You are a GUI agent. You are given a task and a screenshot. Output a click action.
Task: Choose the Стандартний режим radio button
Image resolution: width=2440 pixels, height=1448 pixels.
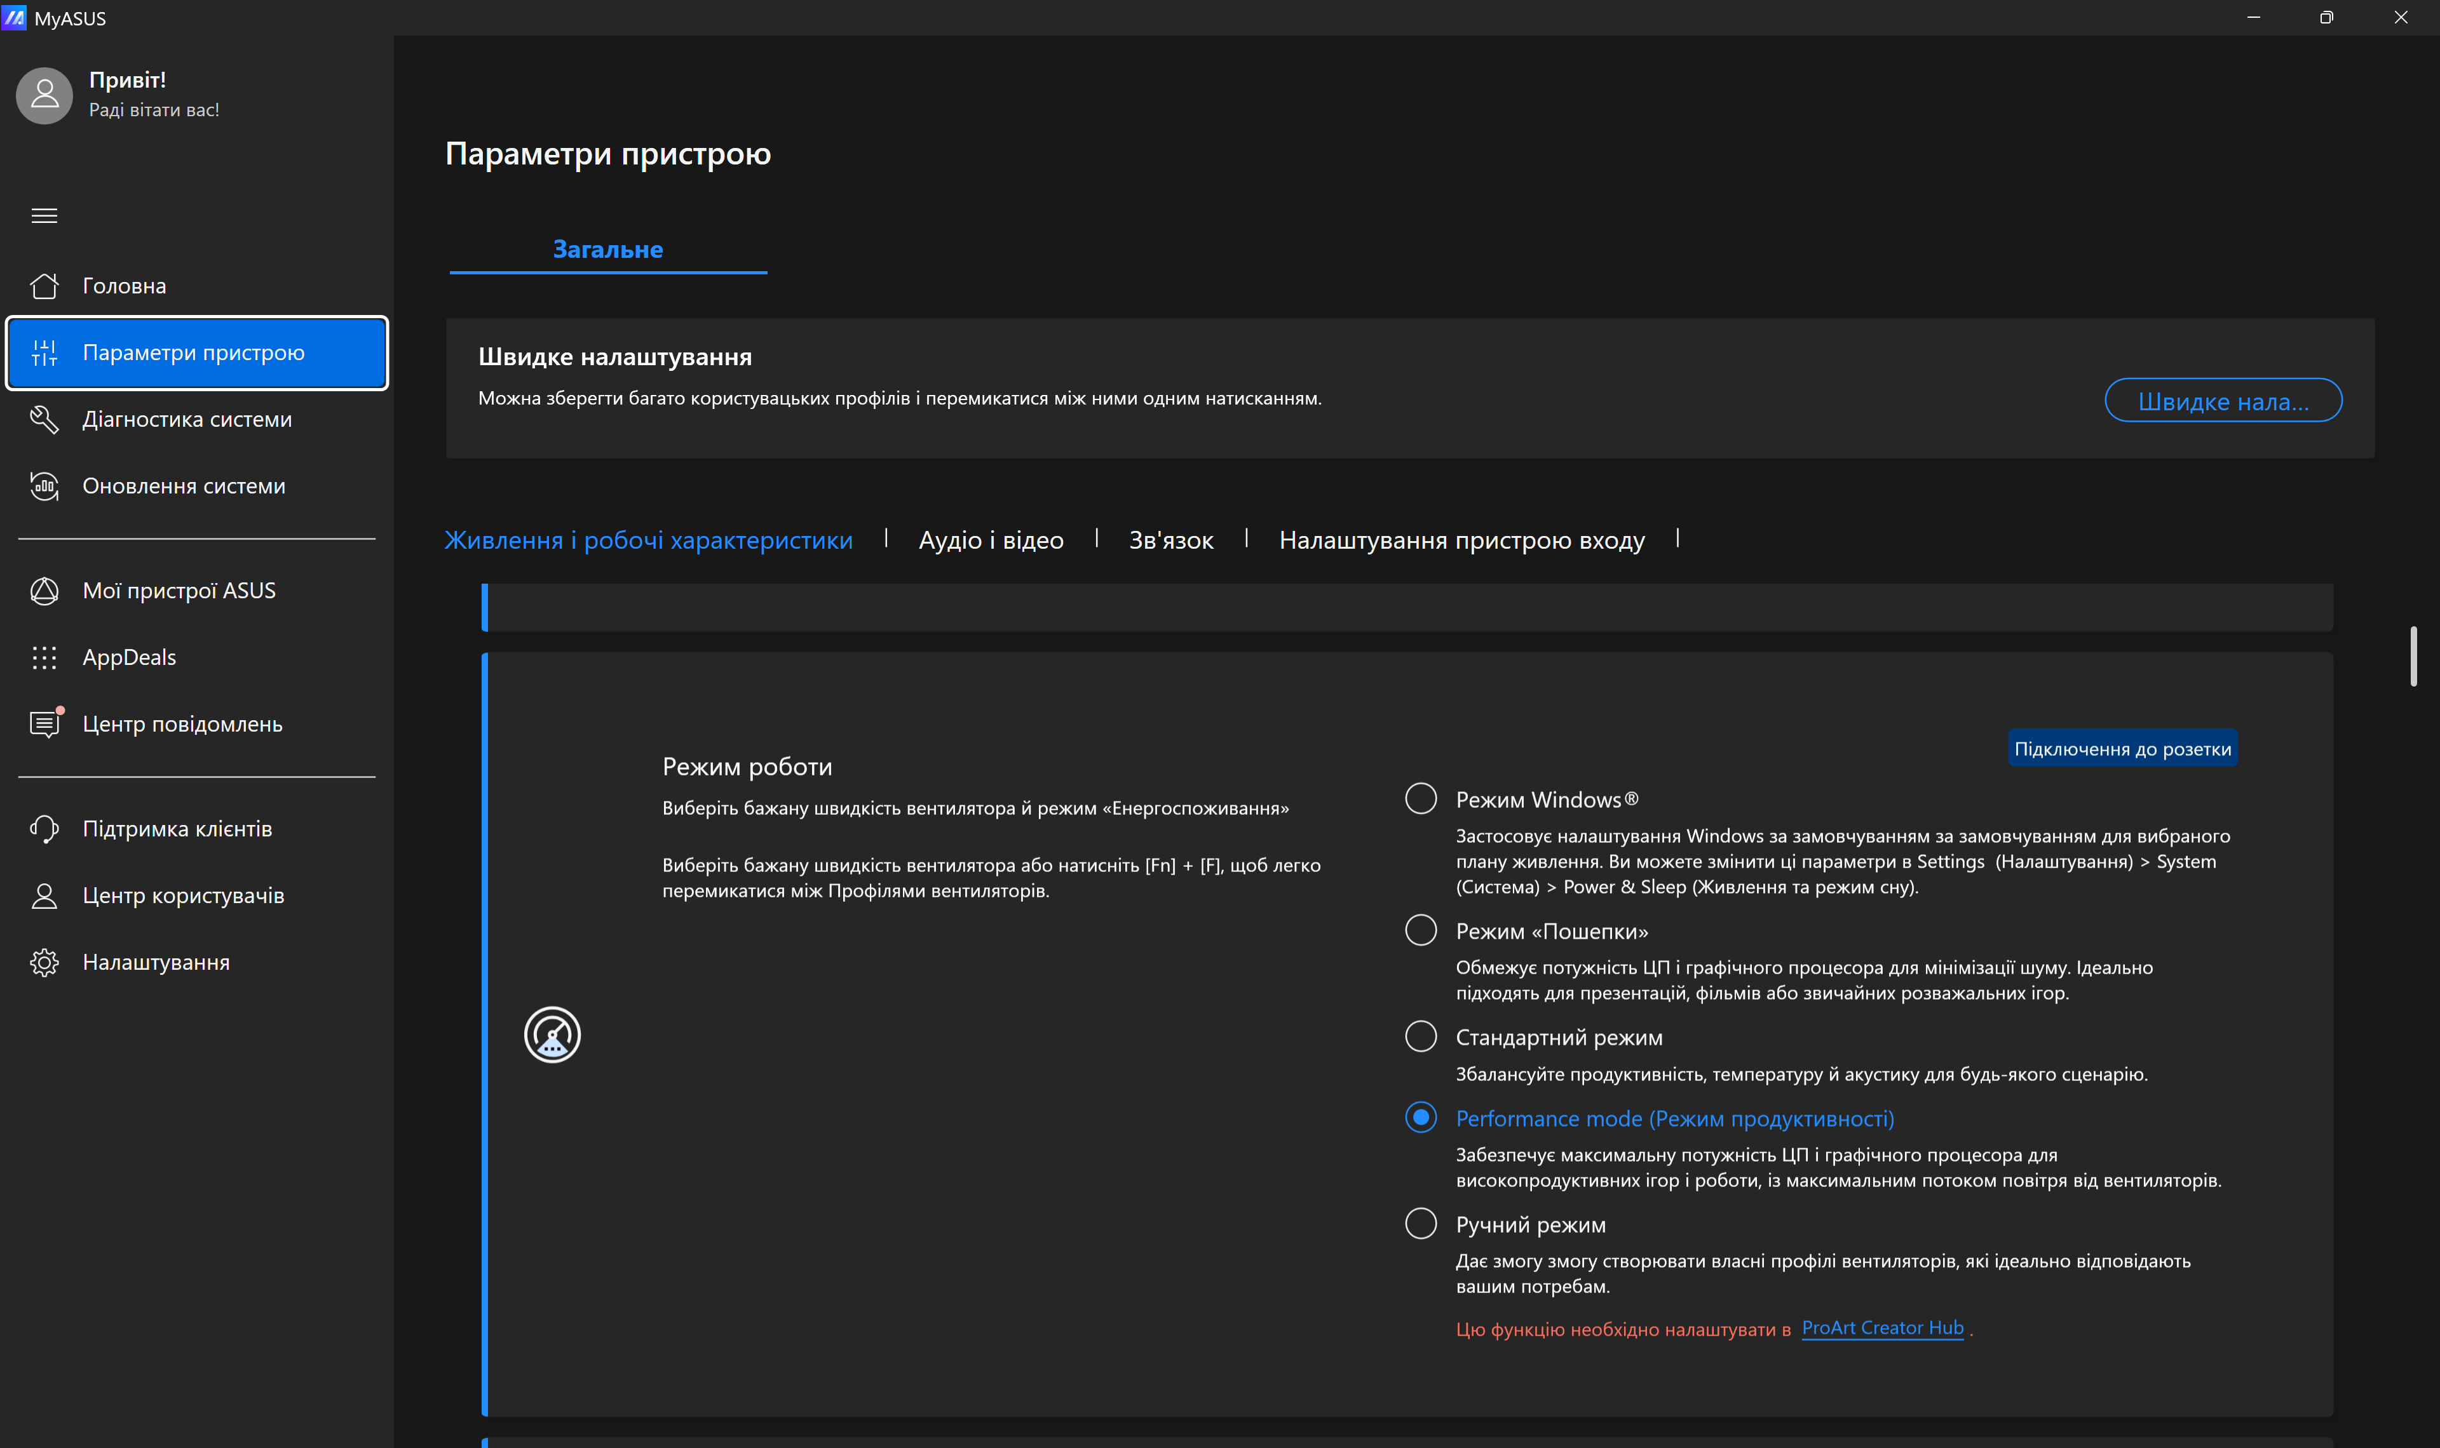pos(1420,1036)
